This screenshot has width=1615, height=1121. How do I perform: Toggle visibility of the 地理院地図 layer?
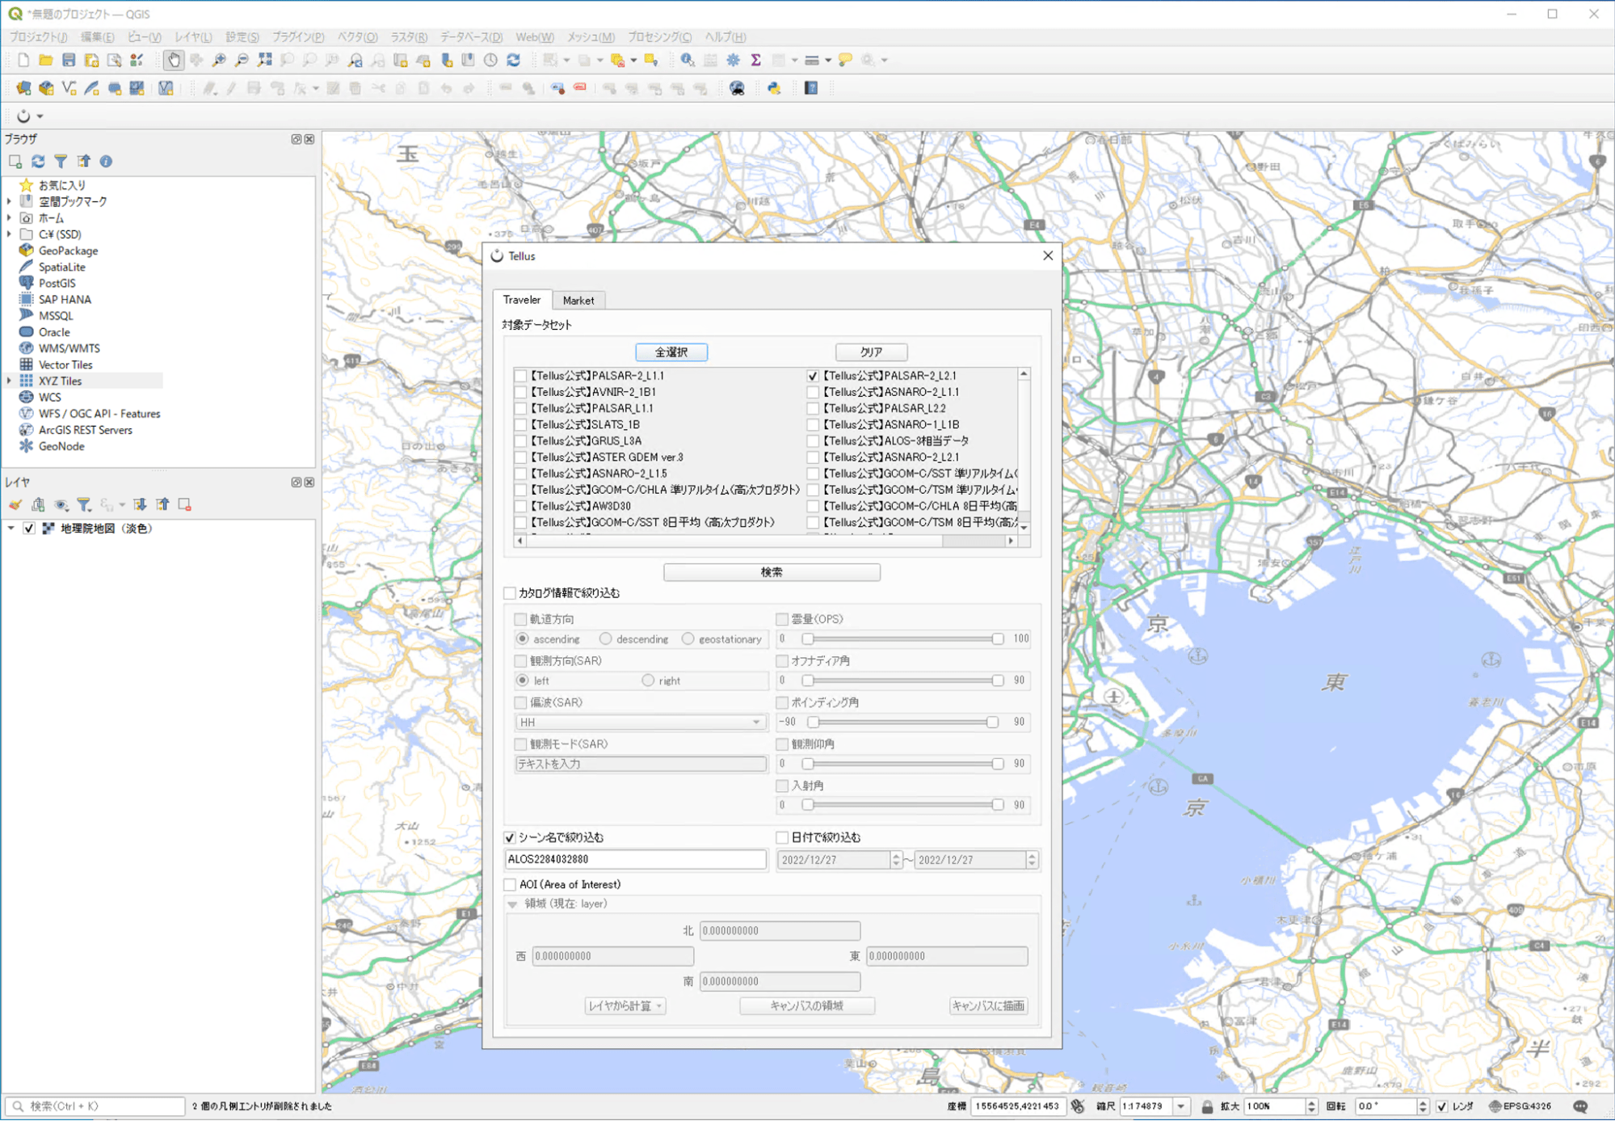point(29,529)
